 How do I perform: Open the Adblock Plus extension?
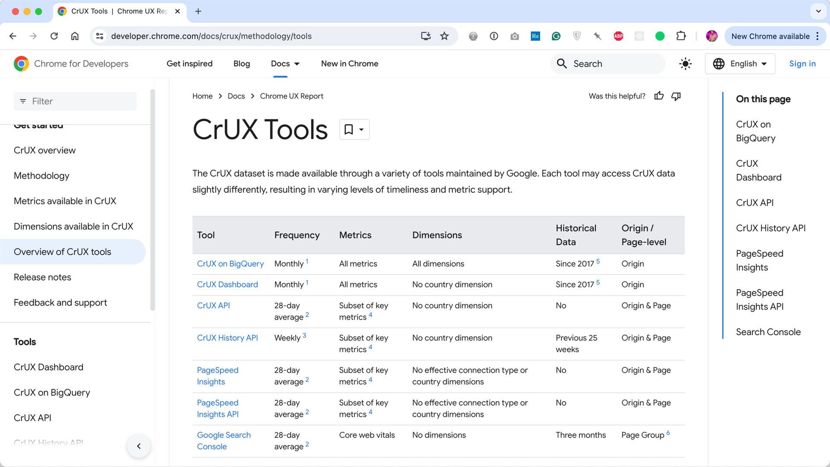618,36
